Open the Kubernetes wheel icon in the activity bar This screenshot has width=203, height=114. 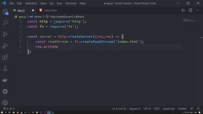[x=5, y=92]
